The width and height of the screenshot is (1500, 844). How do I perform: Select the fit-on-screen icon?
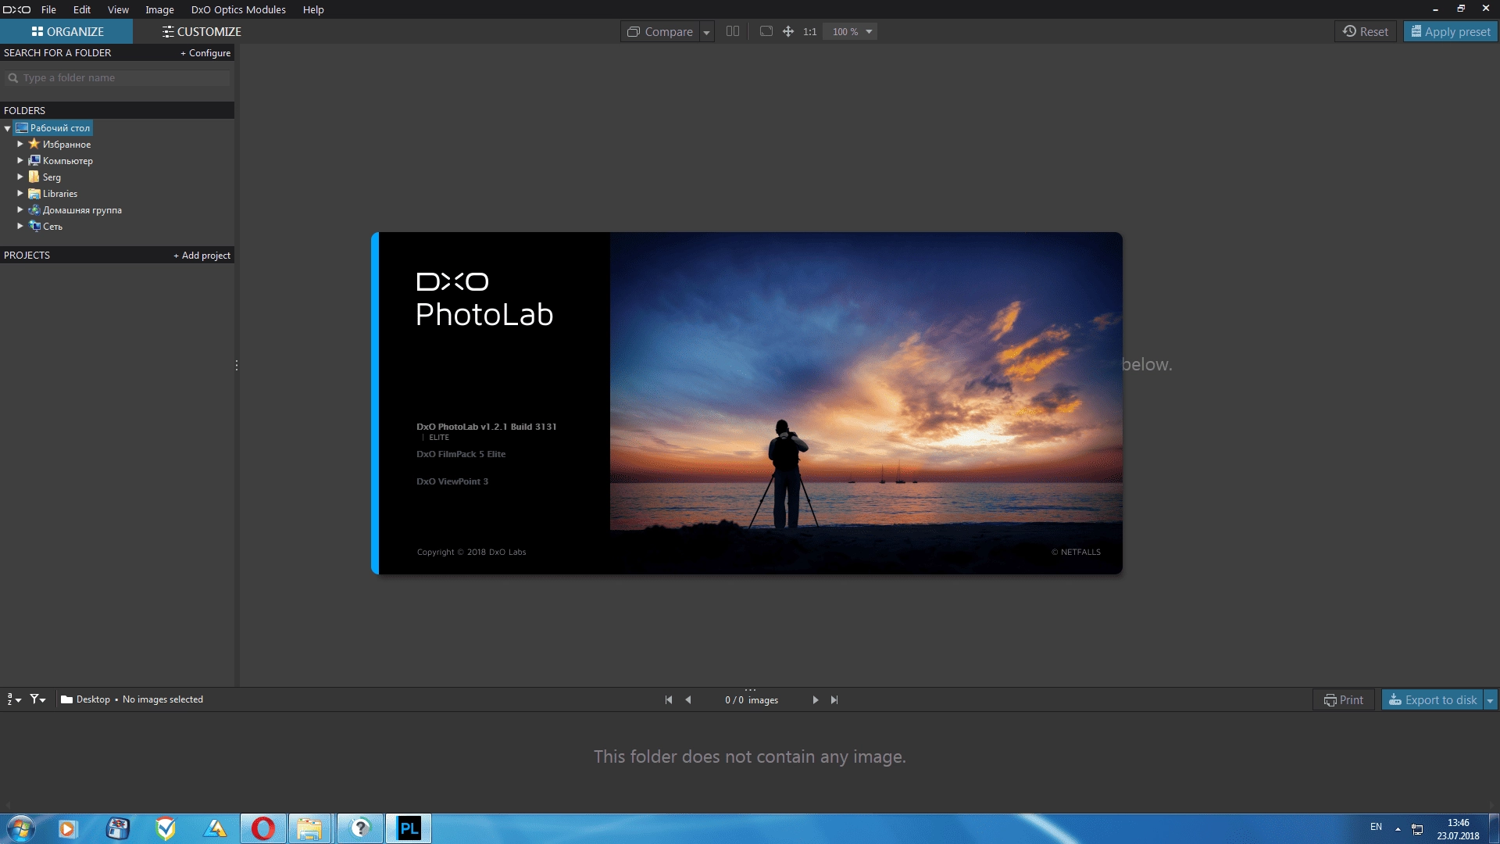(x=766, y=31)
